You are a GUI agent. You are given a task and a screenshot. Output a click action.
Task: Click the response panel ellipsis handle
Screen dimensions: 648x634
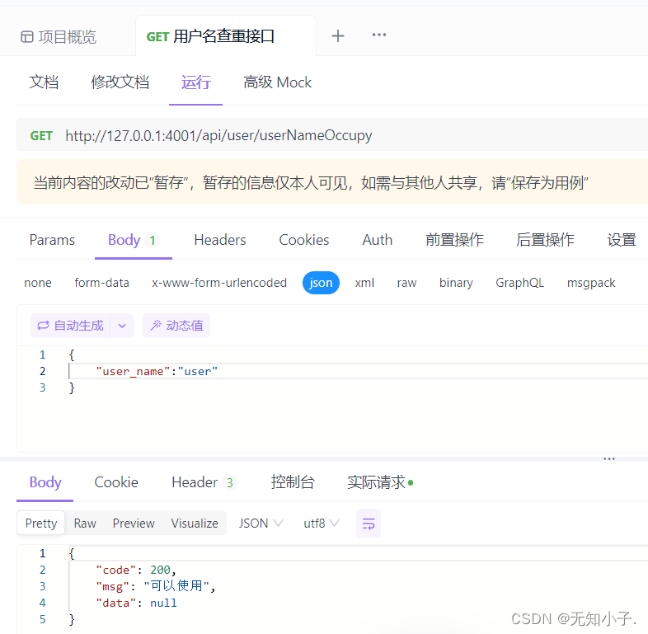(609, 458)
